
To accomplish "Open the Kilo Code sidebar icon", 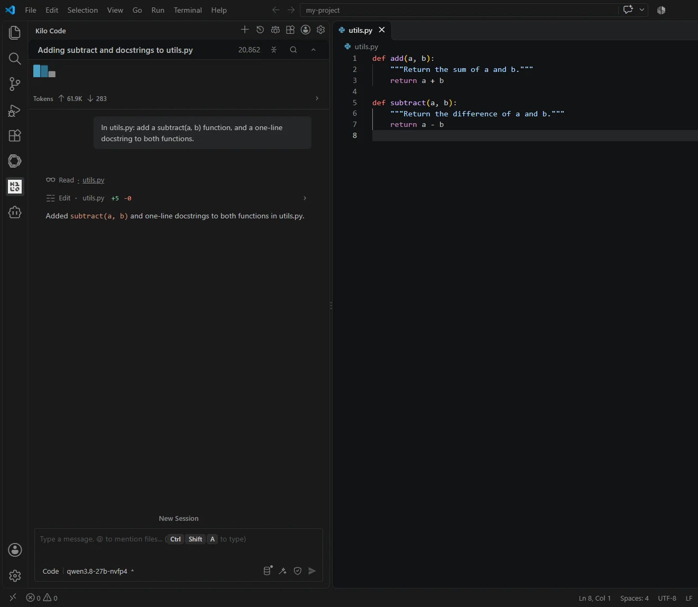I will tap(15, 186).
